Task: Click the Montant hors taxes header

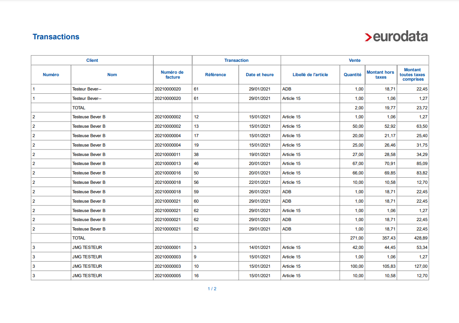Action: click(381, 75)
